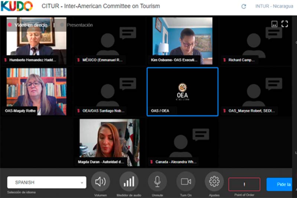
Task: Click muted mic icon beside Canada - Alexandra
Action: [151, 162]
